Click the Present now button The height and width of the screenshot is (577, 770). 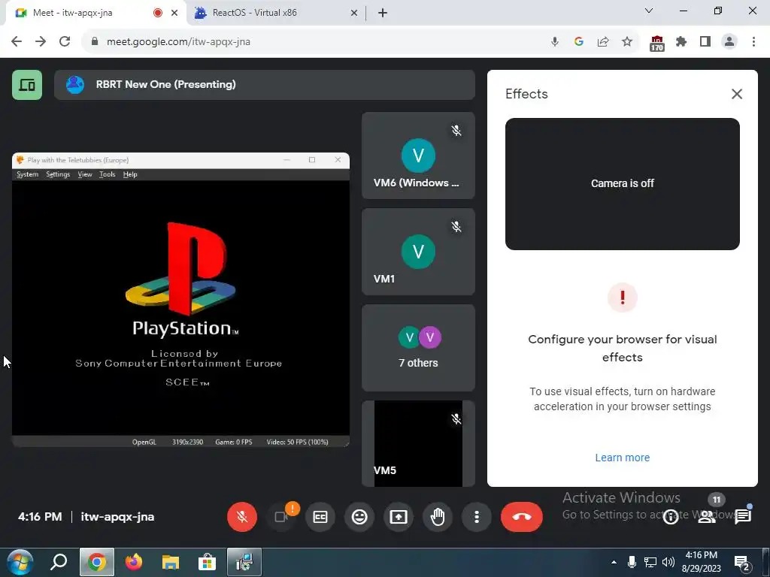pos(399,517)
